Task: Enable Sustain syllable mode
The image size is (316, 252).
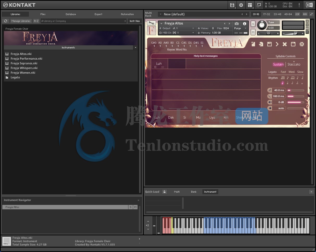Action: pos(278,64)
